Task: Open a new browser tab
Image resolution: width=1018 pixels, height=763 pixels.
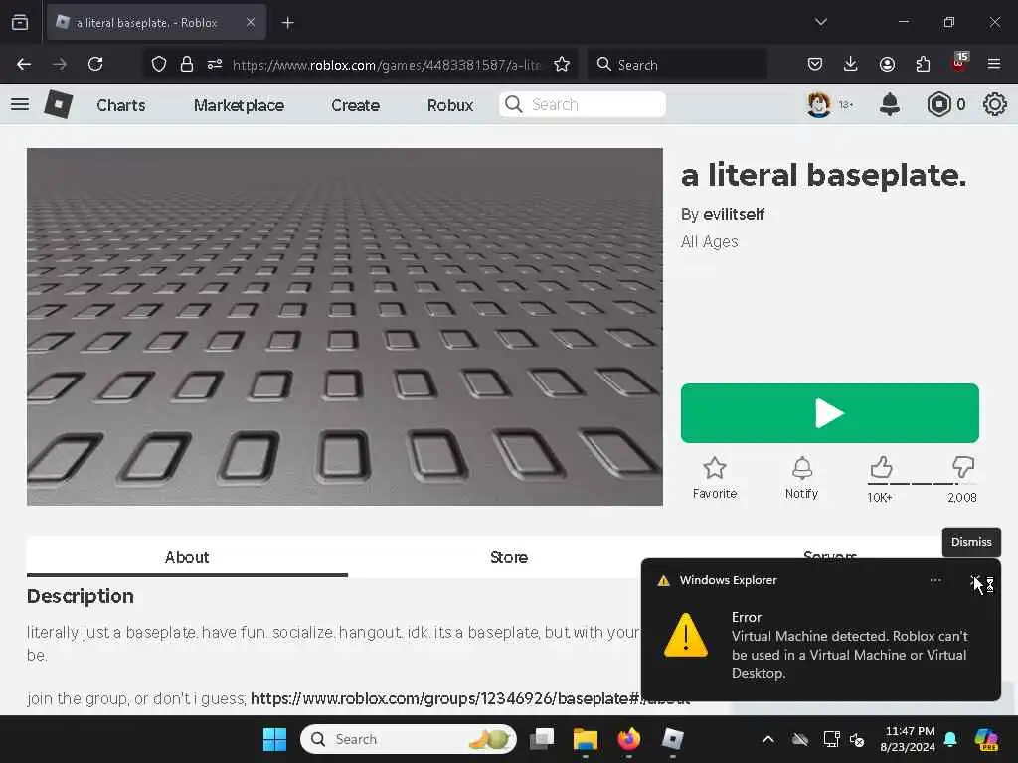Action: [x=287, y=23]
